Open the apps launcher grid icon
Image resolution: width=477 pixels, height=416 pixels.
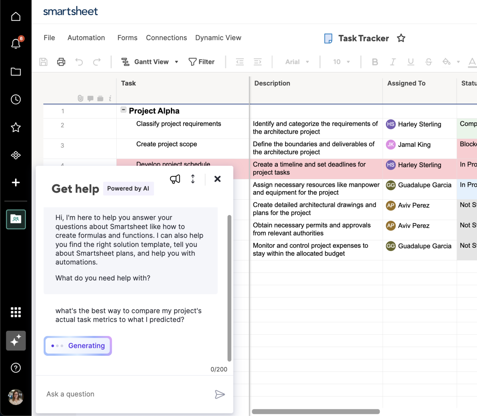click(x=16, y=312)
